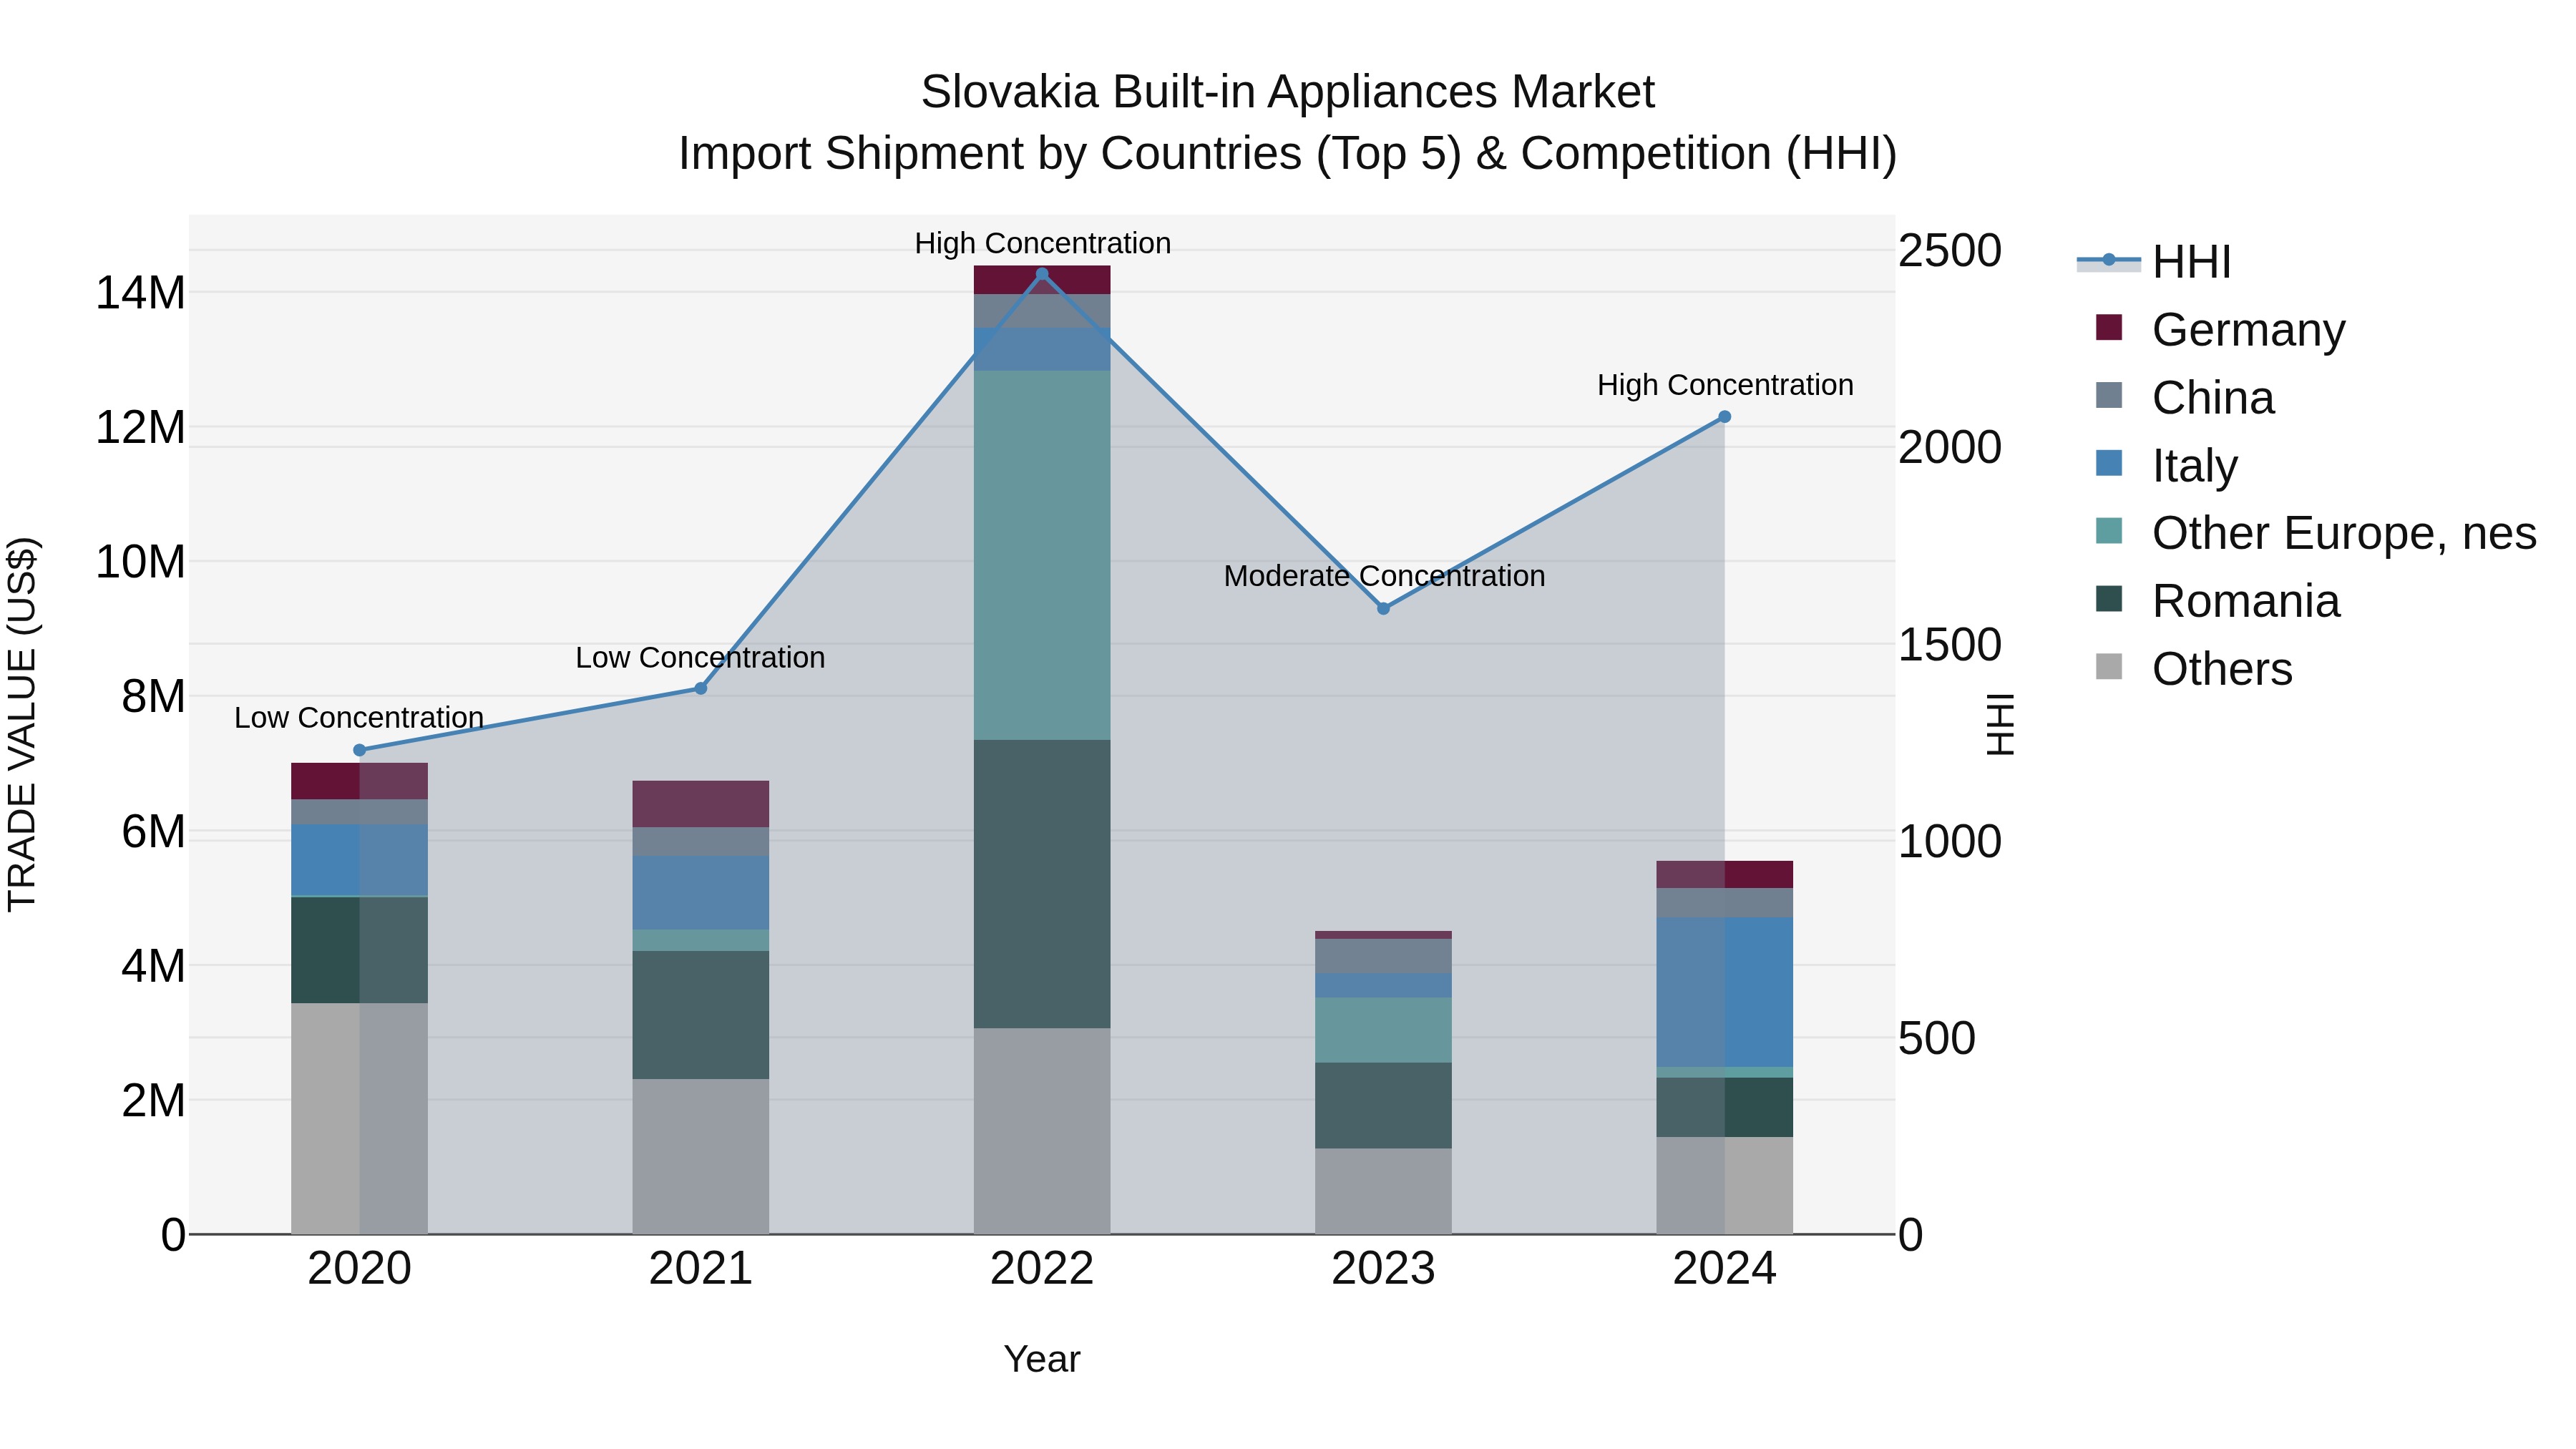
Task: Toggle Other Europe, nes legend entry
Action: click(x=2316, y=533)
